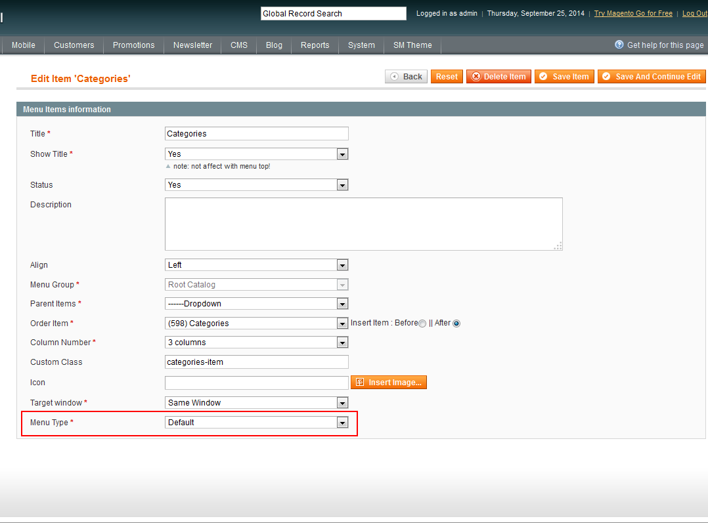Open the Mobile menu
Viewport: 708px width, 523px height.
[x=24, y=45]
